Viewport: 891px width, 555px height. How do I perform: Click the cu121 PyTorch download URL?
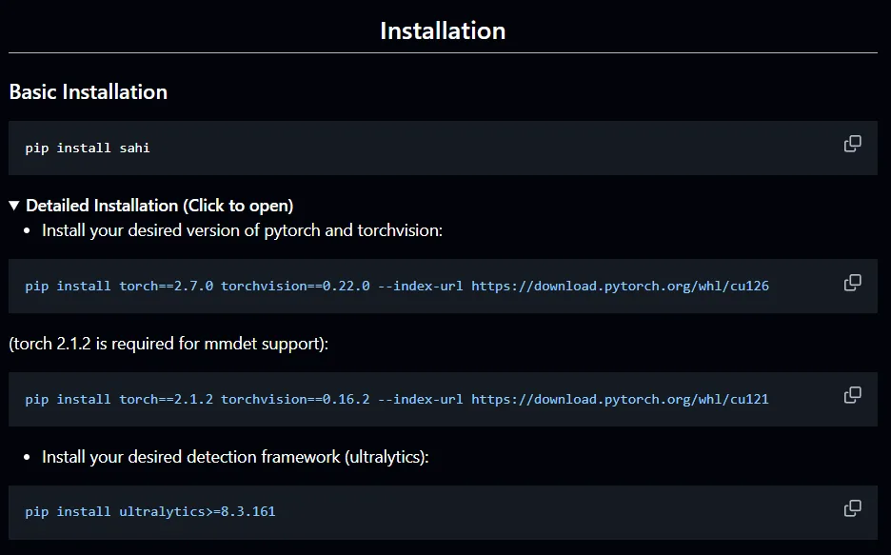click(x=620, y=400)
